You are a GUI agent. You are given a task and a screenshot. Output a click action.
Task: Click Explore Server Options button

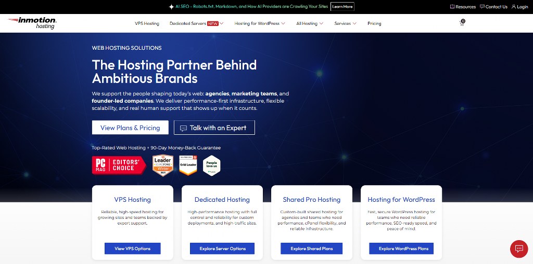tap(222, 248)
